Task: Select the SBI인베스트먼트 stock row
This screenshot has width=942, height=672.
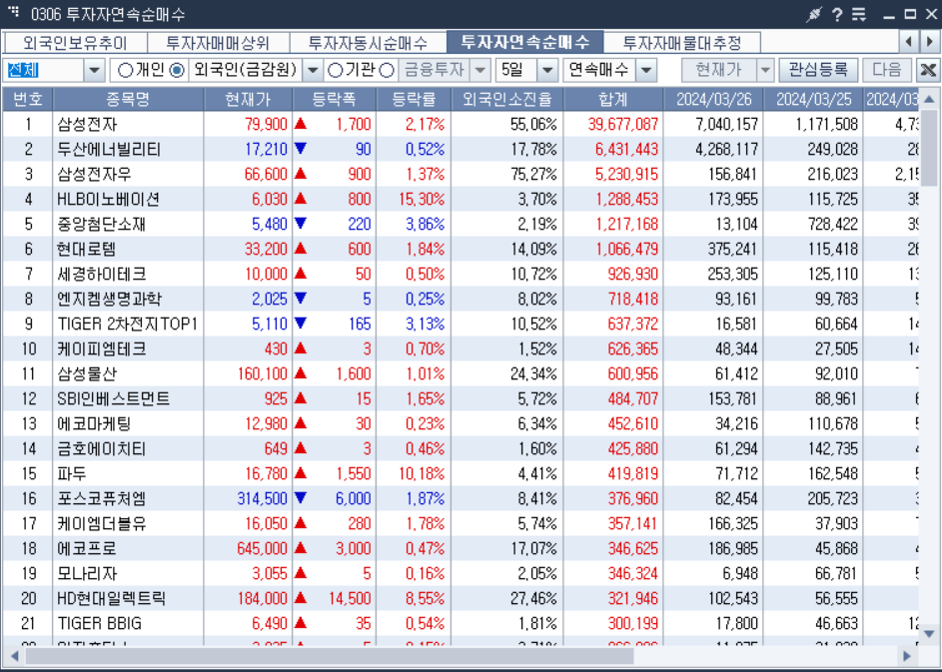Action: coord(461,398)
